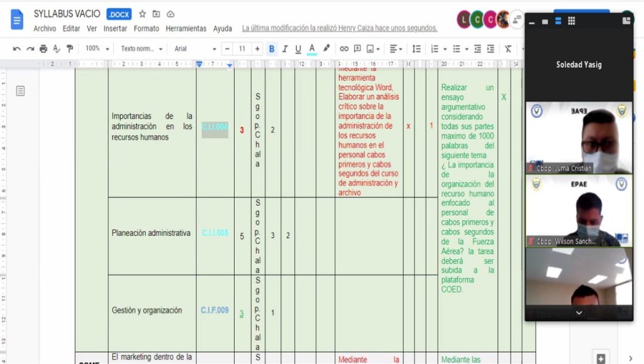
Task: Show more participants with the down chevron
Action: click(579, 313)
